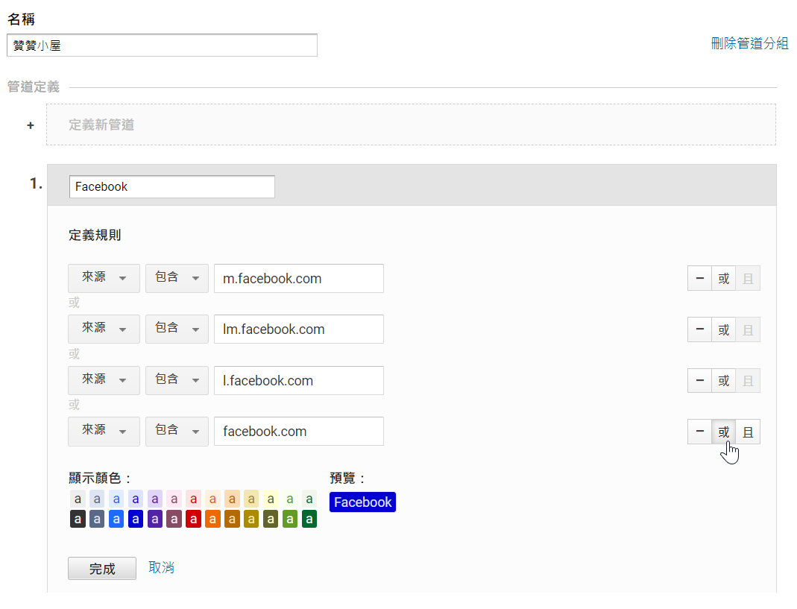Pick the solid dark forest green swatch
This screenshot has height=609, width=797.
point(309,519)
